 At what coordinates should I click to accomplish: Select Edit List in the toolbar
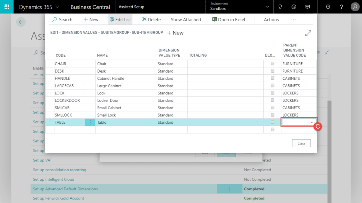120,20
